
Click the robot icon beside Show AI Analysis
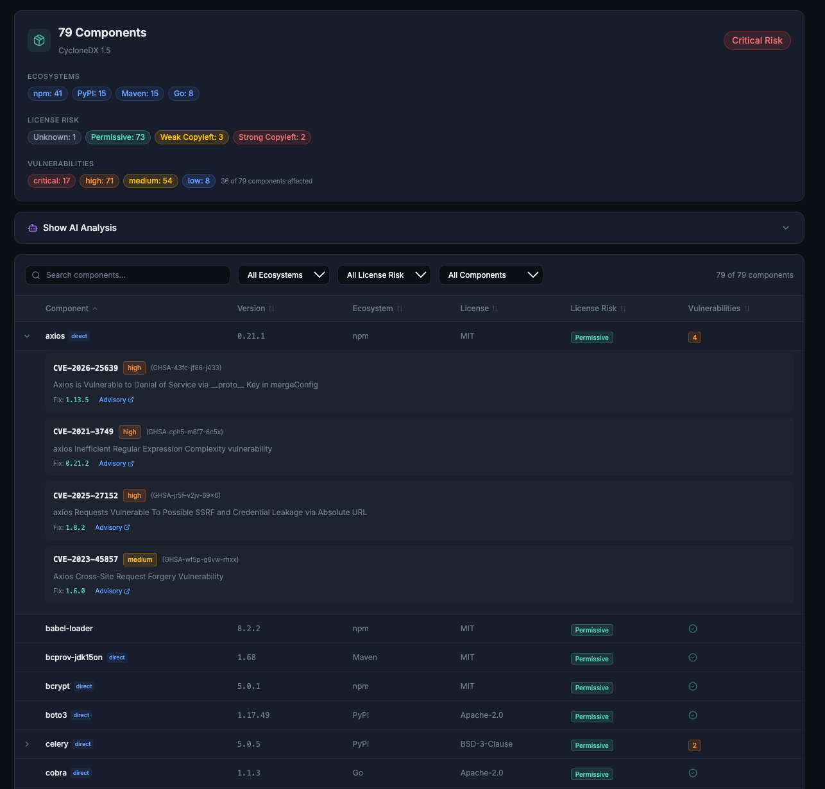coord(32,228)
